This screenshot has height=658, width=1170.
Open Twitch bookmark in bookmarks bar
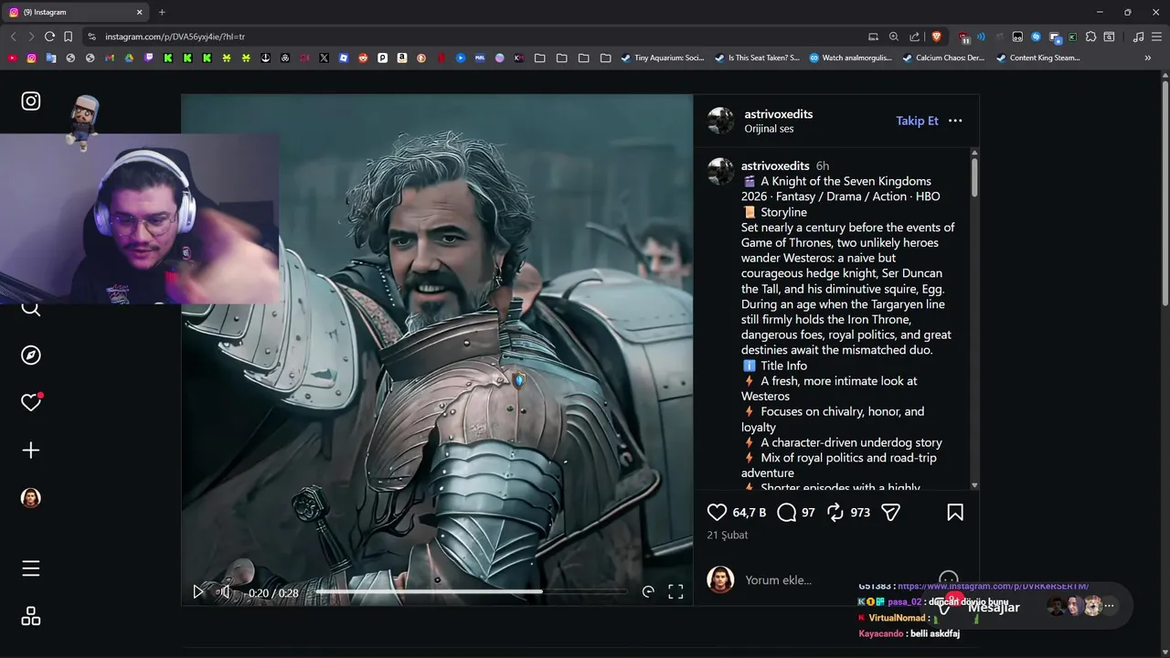click(149, 58)
